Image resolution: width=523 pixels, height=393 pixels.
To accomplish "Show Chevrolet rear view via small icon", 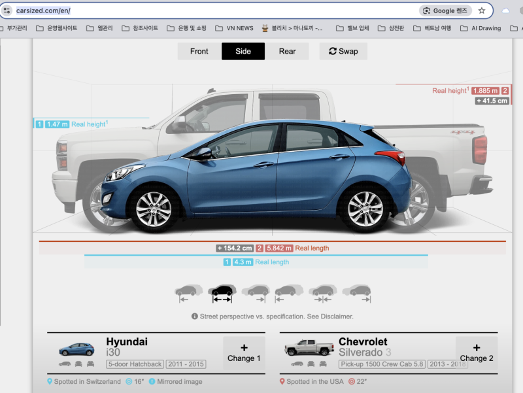I will pos(323,364).
